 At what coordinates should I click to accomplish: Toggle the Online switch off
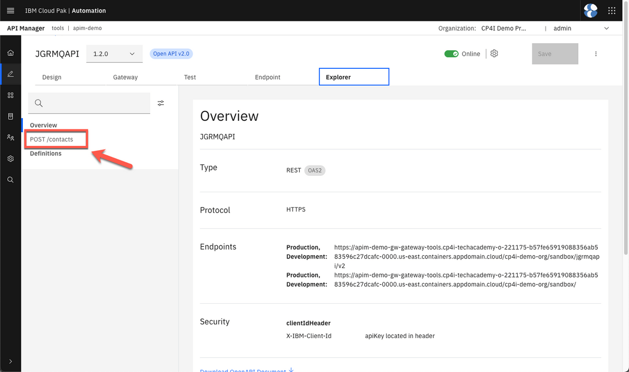click(451, 54)
